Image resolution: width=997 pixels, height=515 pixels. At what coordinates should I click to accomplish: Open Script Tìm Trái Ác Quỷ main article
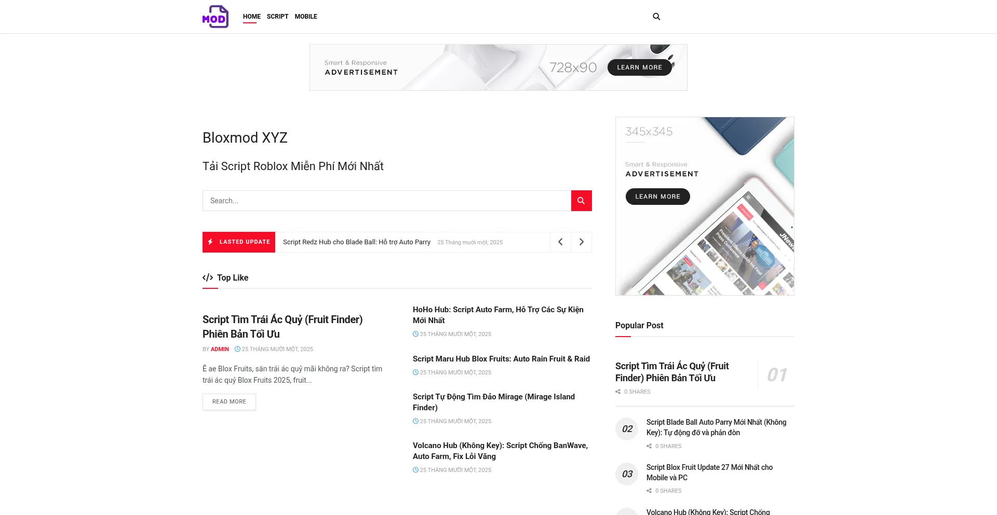282,327
